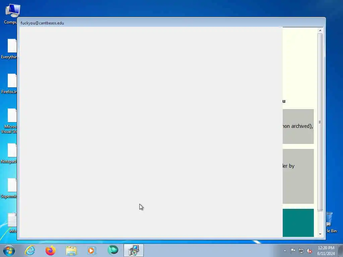The image size is (343, 257).
Task: Open Firefox from the taskbar
Action: 51,250
